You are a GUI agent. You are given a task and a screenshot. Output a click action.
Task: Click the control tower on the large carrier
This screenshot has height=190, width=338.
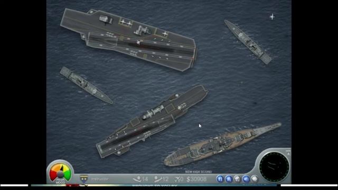point(142,31)
